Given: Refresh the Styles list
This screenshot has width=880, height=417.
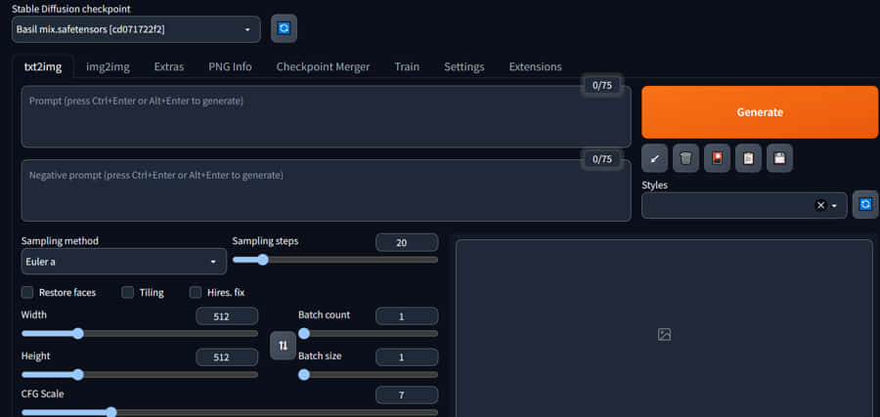Looking at the screenshot, I should point(865,204).
